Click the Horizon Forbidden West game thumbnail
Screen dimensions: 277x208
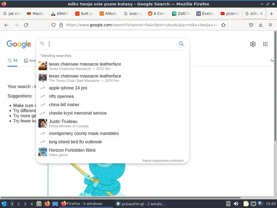click(x=43, y=152)
